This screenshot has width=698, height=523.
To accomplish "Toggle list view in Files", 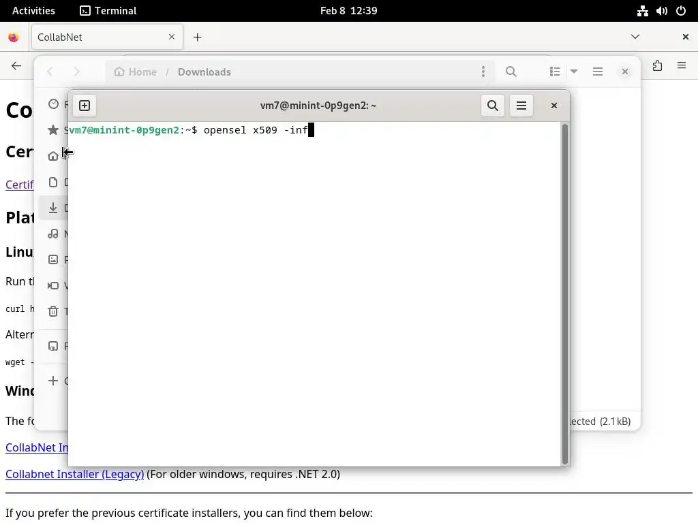I will point(555,72).
